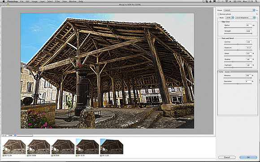The width and height of the screenshot is (260, 162).
Task: Click the Cancel button
Action: tap(227, 158)
